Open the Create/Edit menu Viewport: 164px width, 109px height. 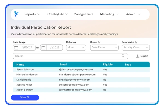click(55, 14)
